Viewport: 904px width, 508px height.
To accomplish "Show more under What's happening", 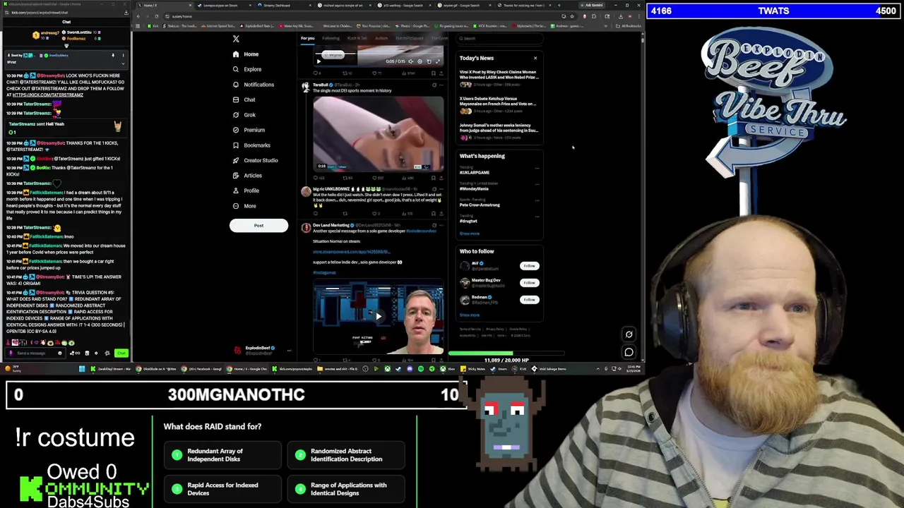I will click(469, 234).
